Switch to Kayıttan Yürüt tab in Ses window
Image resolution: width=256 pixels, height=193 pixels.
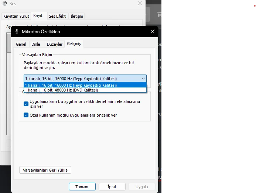click(16, 16)
